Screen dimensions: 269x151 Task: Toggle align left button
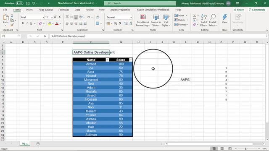[67, 23]
